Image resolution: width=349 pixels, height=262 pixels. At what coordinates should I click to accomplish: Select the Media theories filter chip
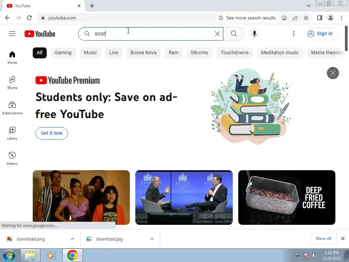tap(326, 53)
